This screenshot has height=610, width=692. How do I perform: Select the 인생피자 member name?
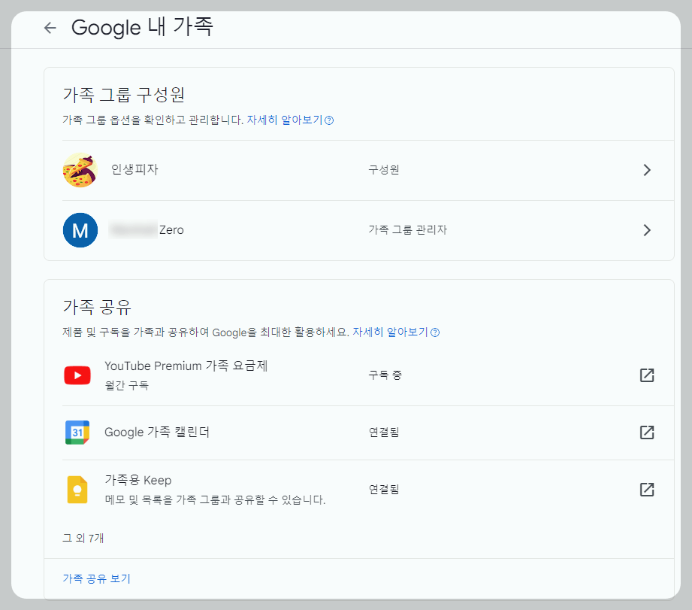pyautogui.click(x=134, y=169)
